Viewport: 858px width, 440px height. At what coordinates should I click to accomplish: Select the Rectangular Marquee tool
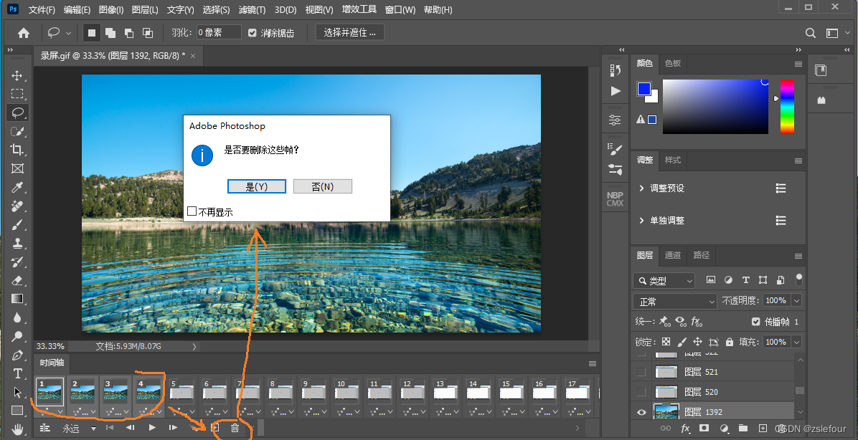pos(17,94)
